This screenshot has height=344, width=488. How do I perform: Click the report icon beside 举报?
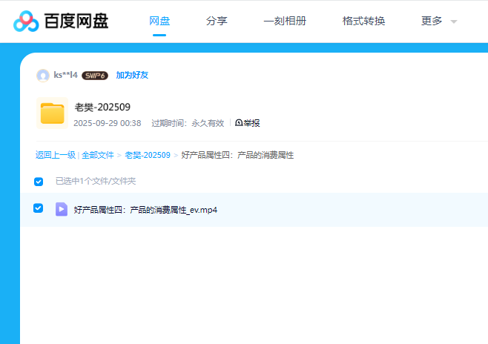click(x=239, y=123)
